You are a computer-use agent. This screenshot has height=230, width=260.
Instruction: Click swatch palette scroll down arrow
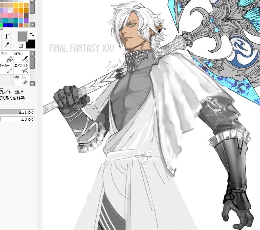(32, 25)
